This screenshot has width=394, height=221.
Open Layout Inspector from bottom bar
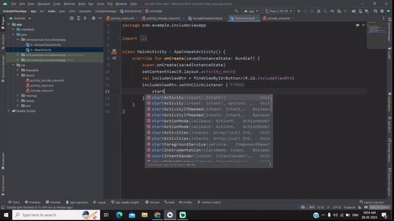pos(372,203)
